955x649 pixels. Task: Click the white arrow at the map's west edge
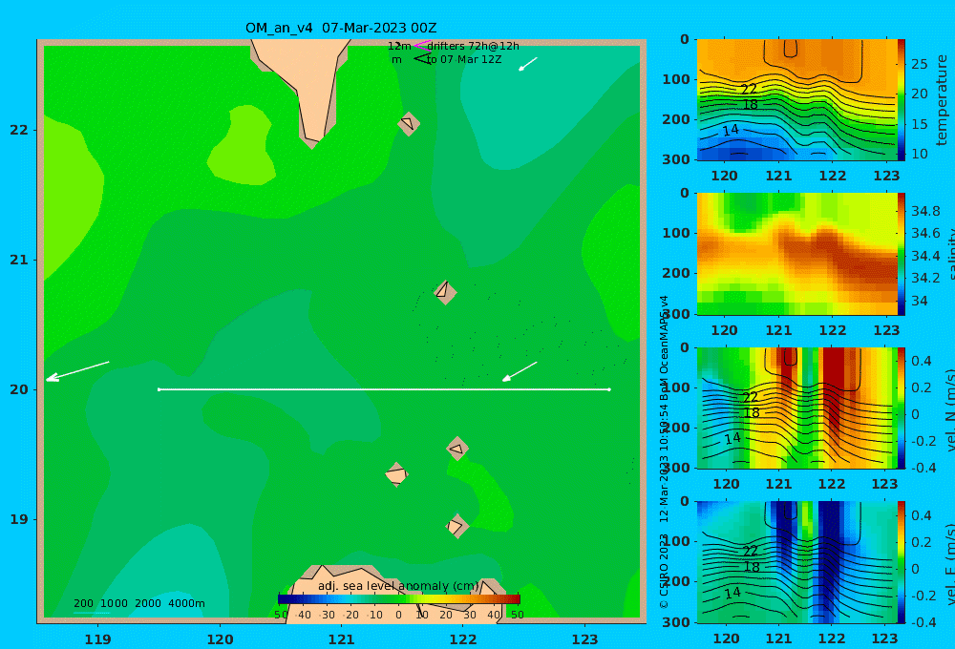[77, 371]
